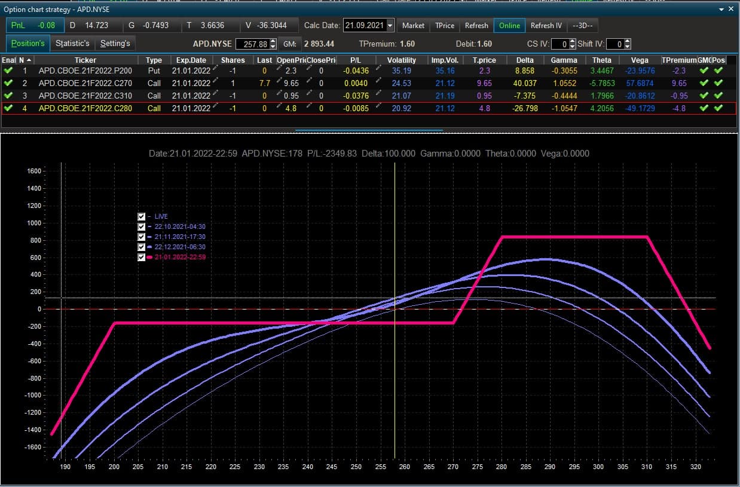This screenshot has width=740, height=487.
Task: Toggle Enabled checkmark for the P200 put row
Action: click(8, 71)
